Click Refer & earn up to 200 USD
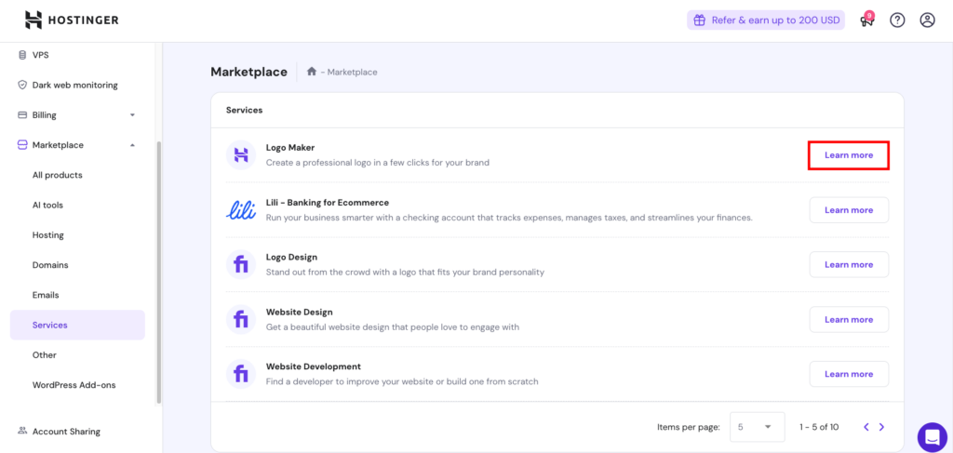 (x=765, y=20)
